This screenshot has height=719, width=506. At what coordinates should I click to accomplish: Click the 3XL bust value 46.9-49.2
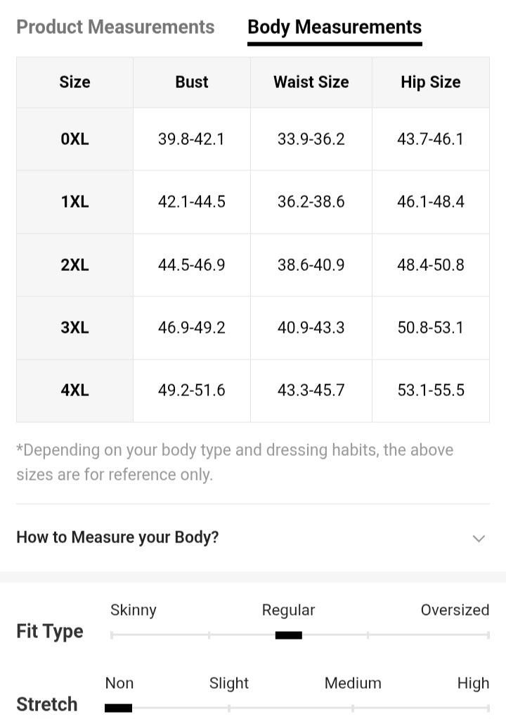tap(192, 328)
